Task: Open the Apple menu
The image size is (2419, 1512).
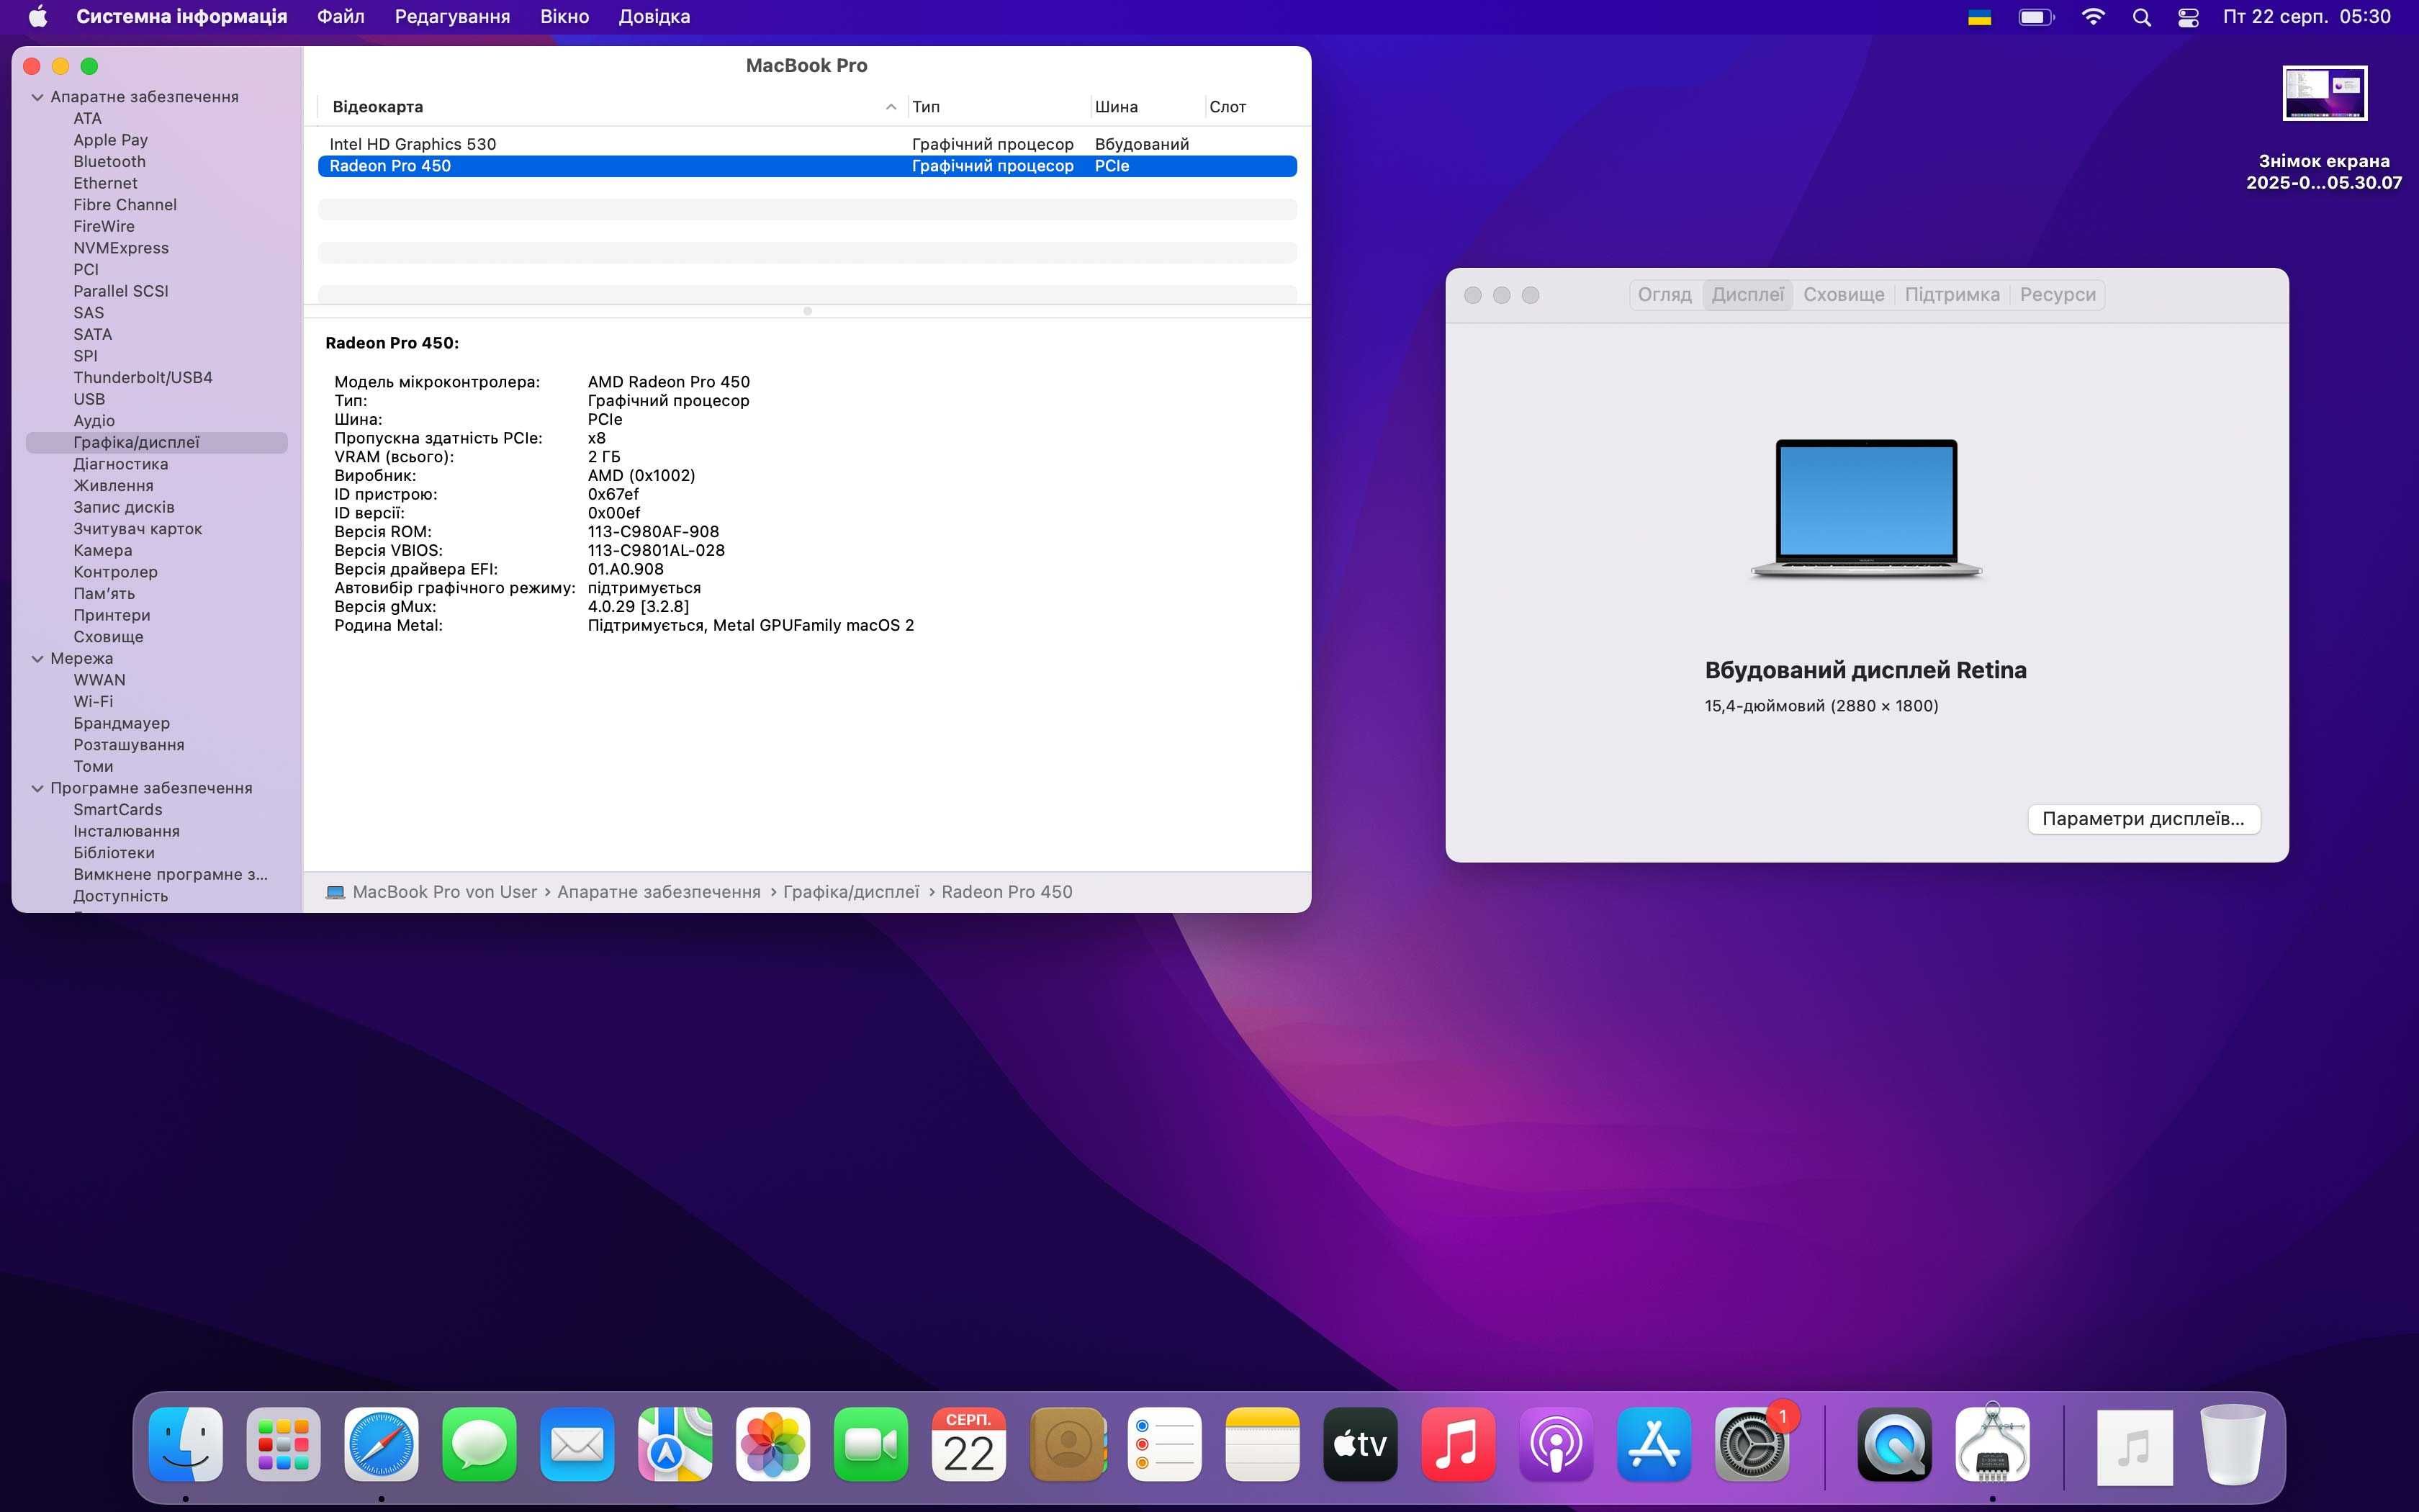Action: coord(38,17)
